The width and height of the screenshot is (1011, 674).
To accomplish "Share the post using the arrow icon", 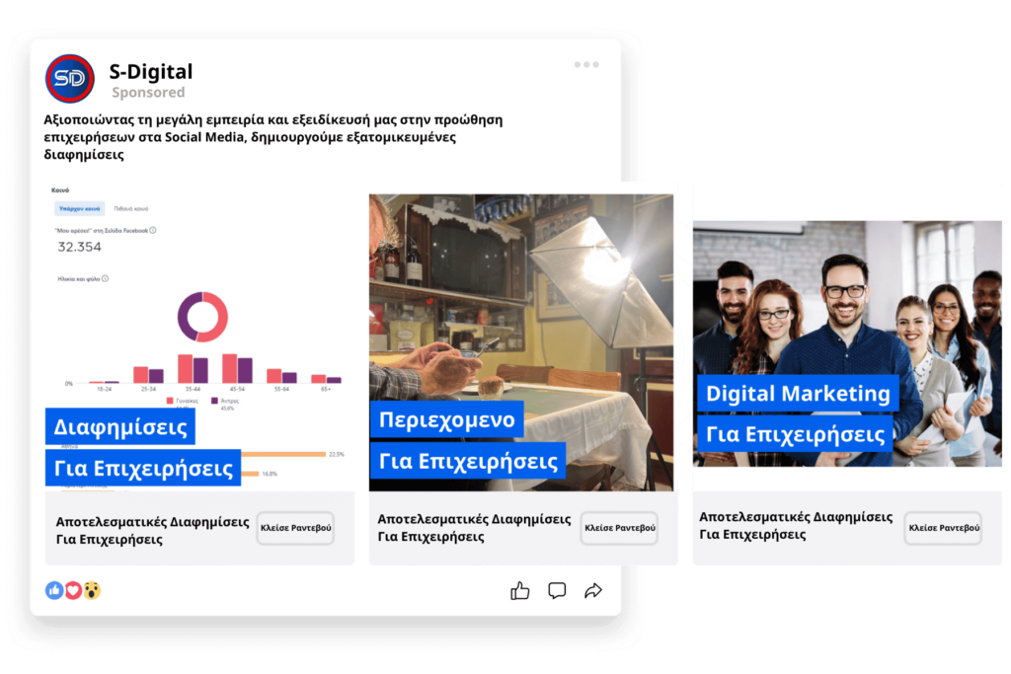I will click(x=593, y=590).
